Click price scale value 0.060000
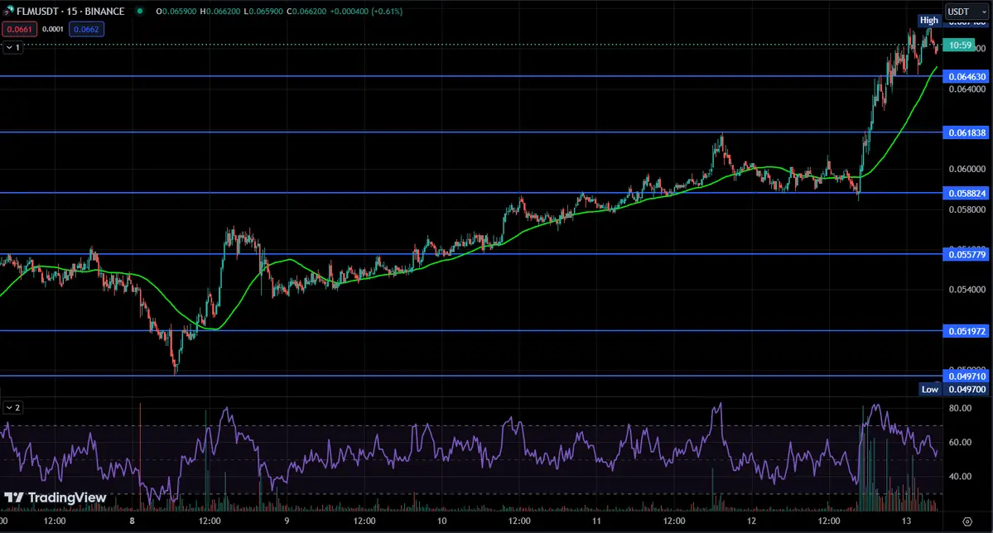 967,169
